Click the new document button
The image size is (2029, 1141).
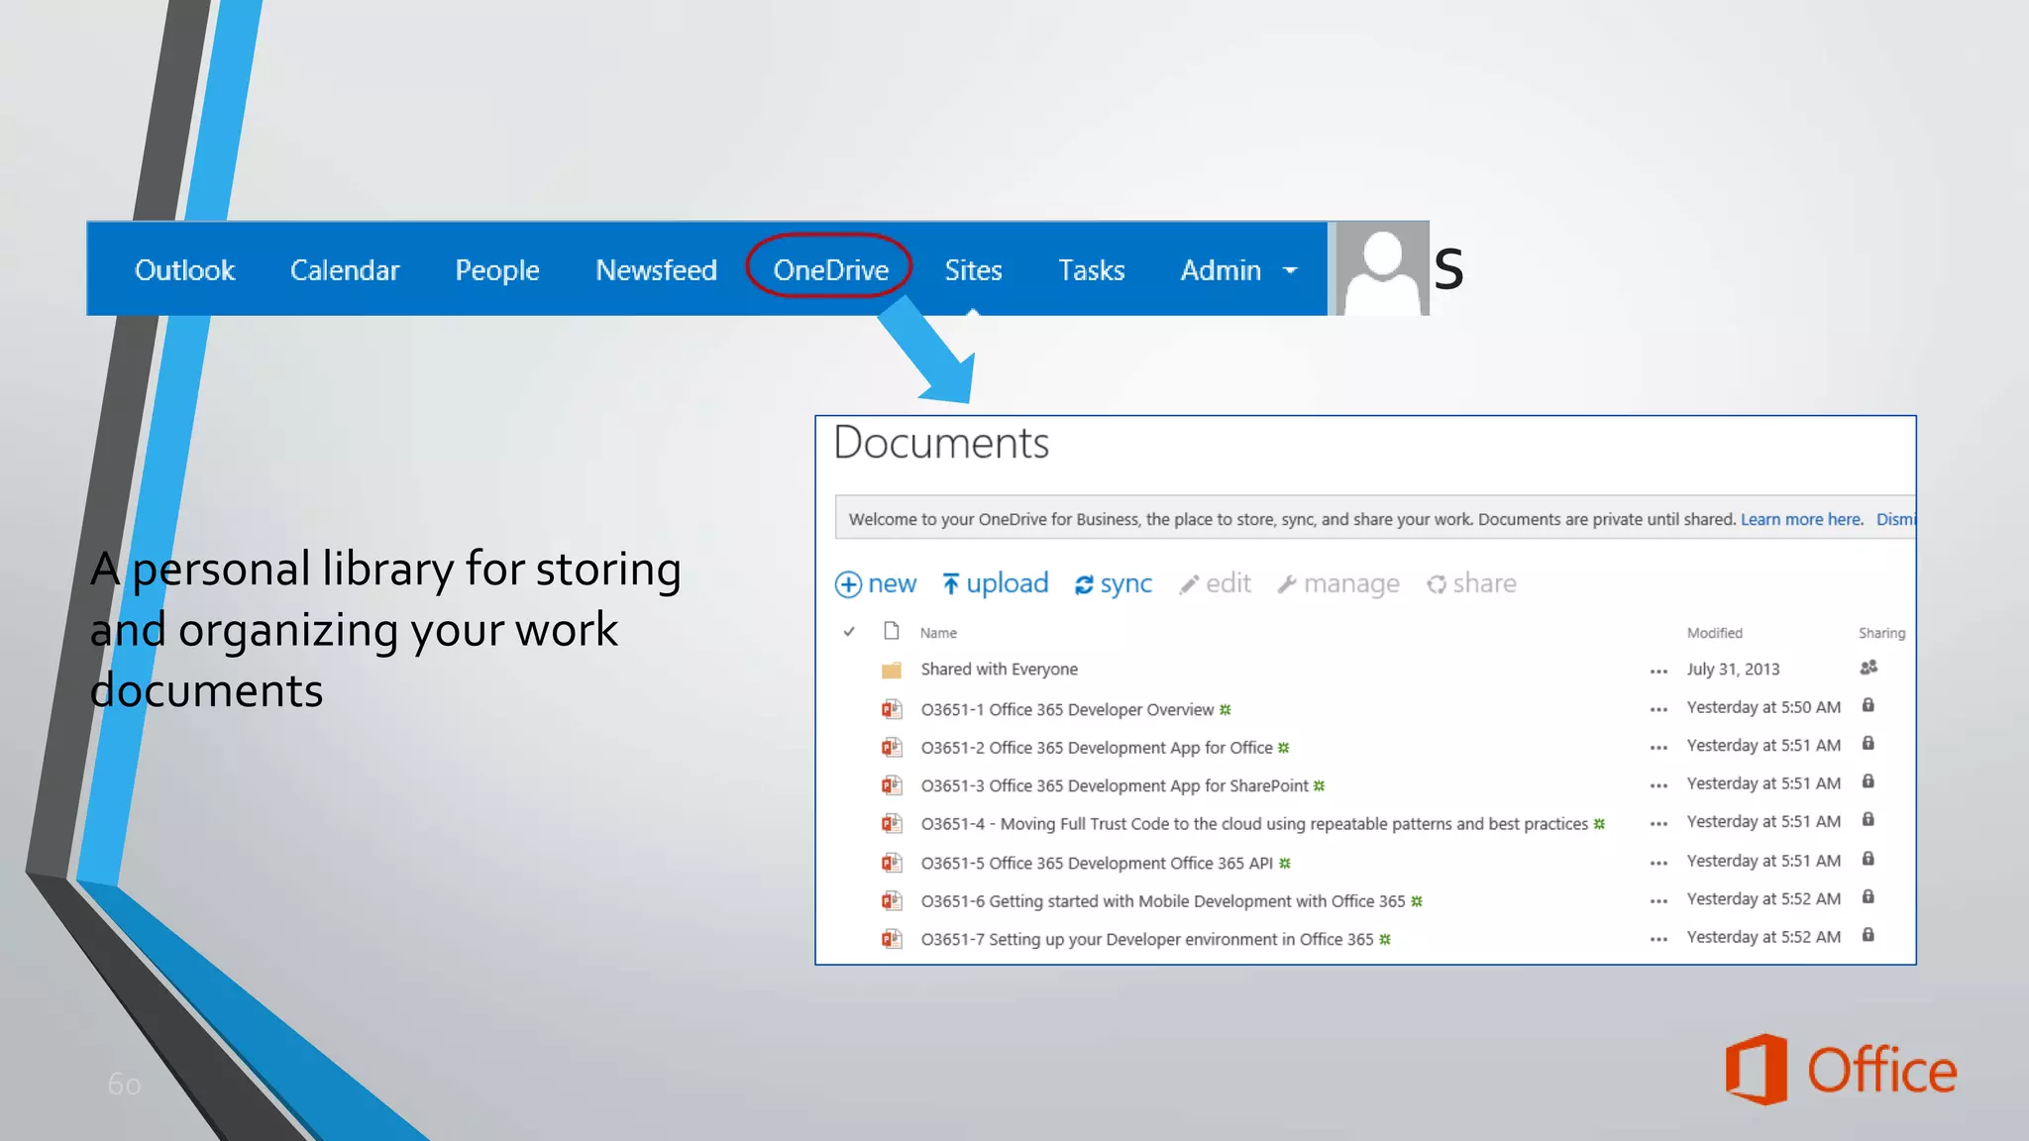pyautogui.click(x=876, y=583)
